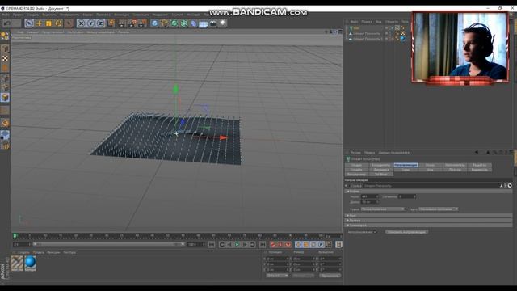This screenshot has width=517, height=291.
Task: Select the Move tool in the toolbar
Action: 39,23
